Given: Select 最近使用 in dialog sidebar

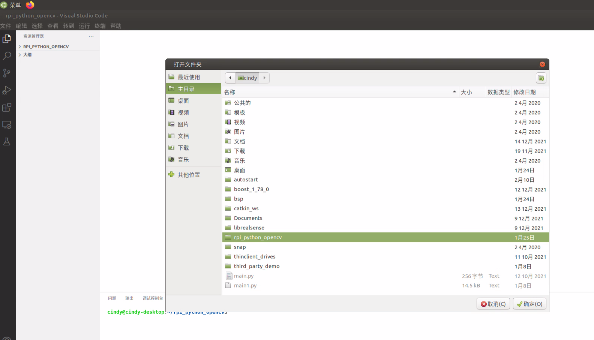Looking at the screenshot, I should click(193, 77).
